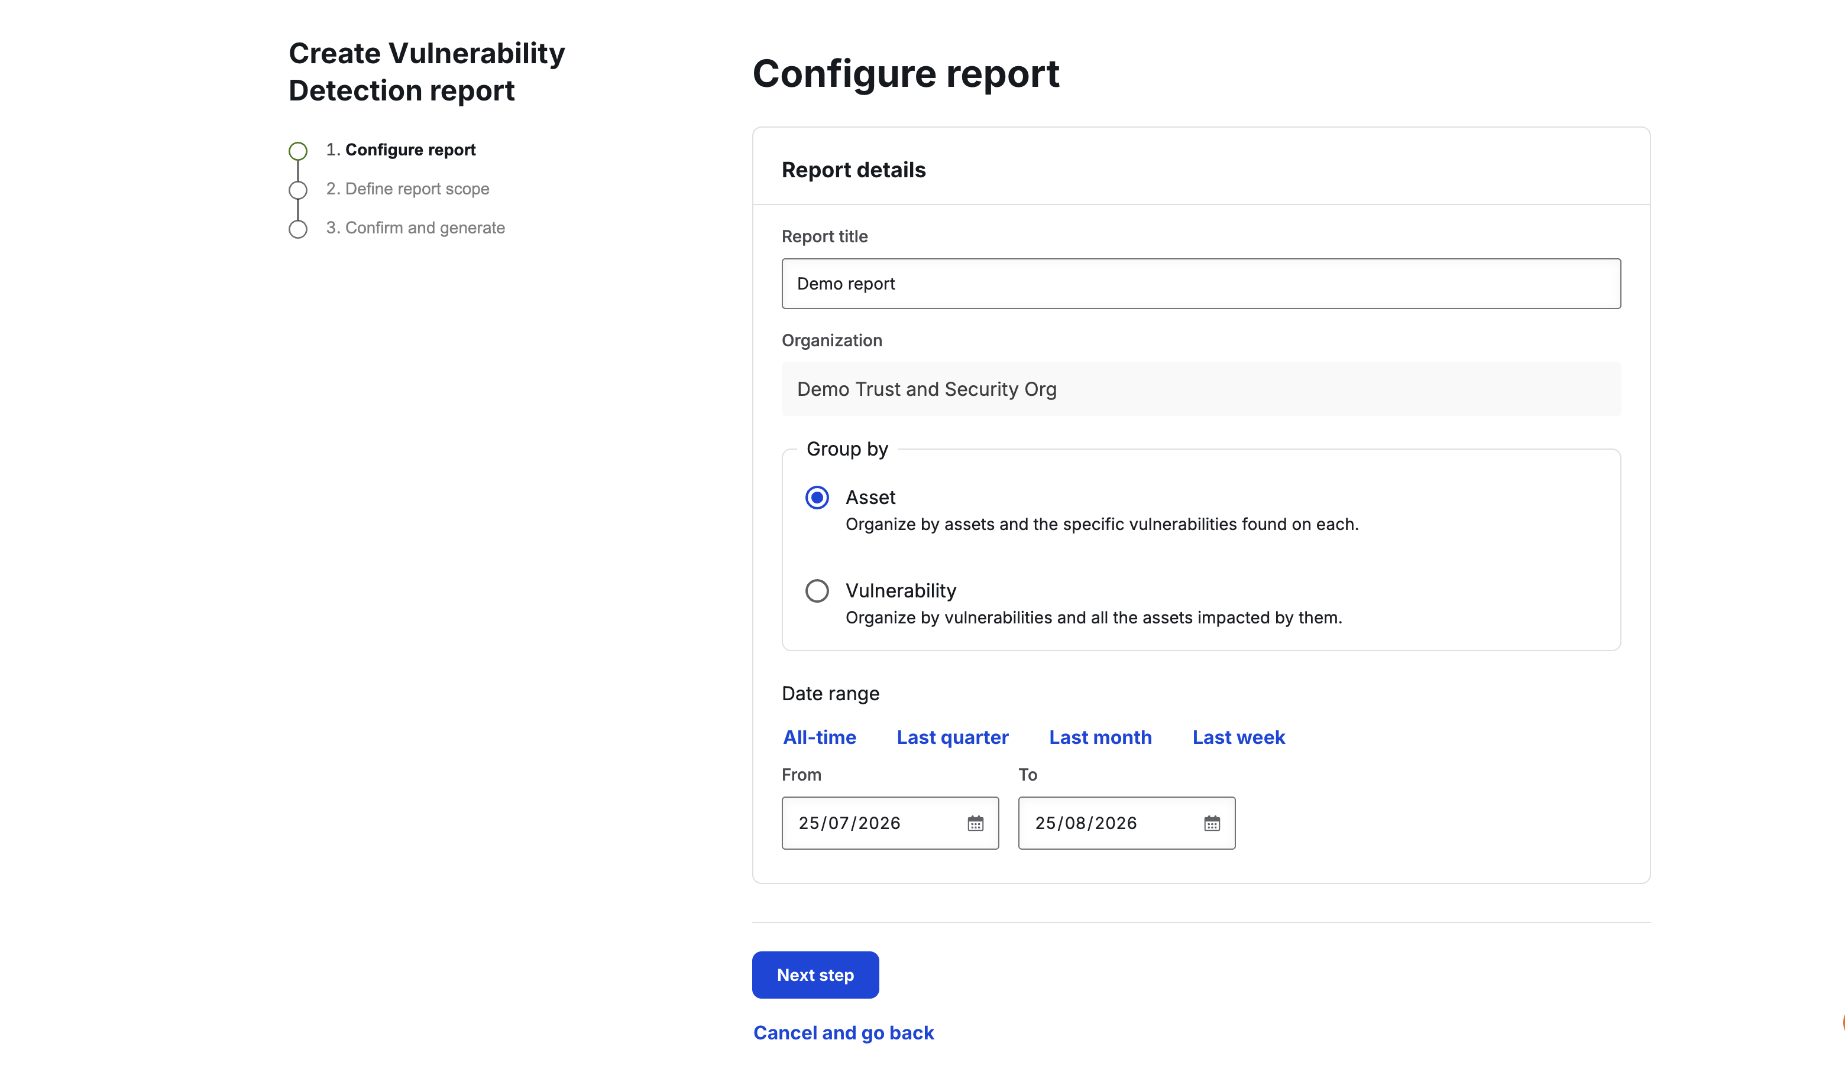
Task: Choose the All-time date range
Action: [x=820, y=737]
